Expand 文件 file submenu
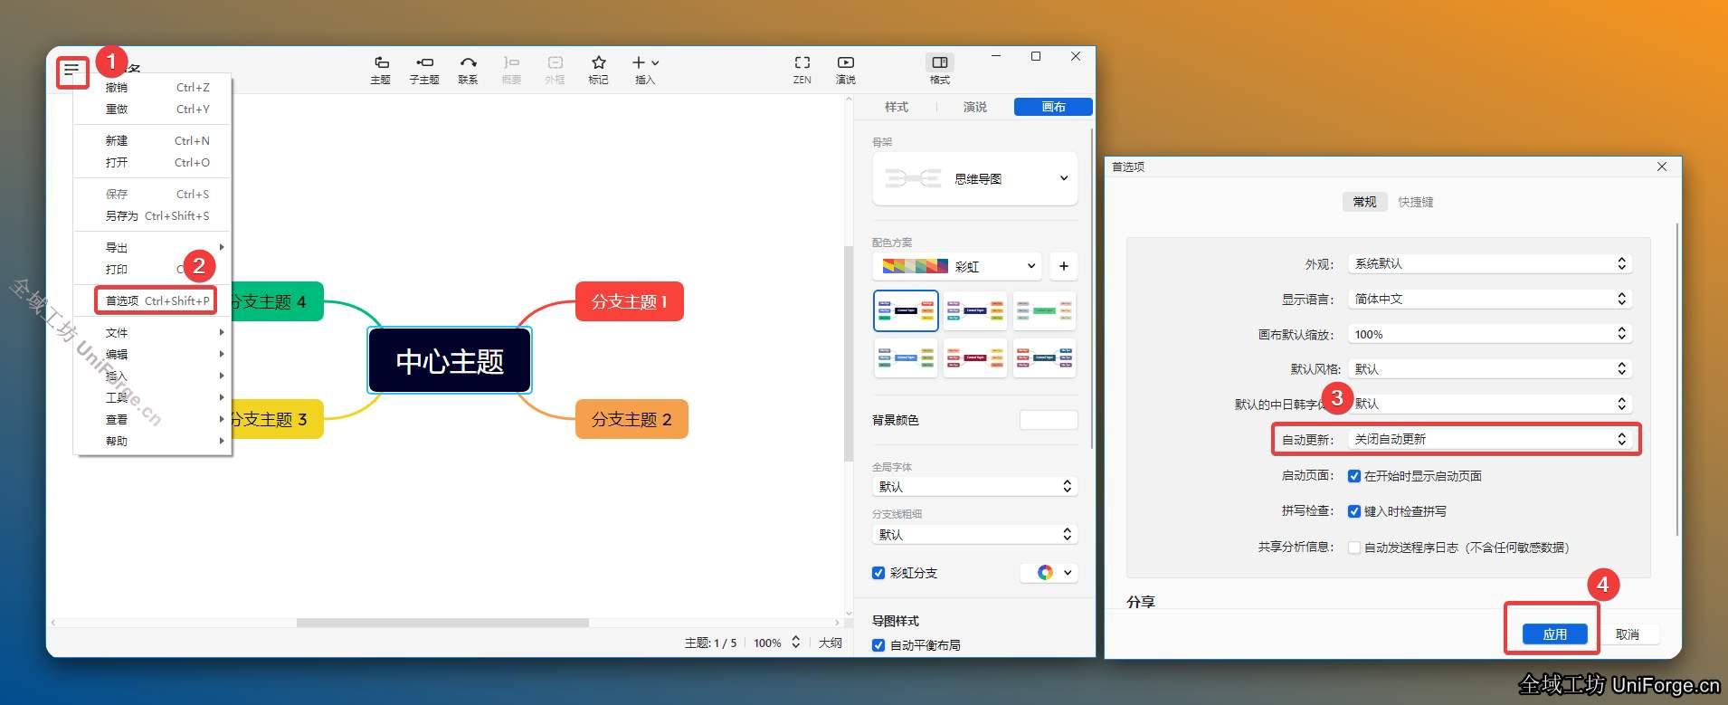1728x705 pixels. tap(154, 333)
